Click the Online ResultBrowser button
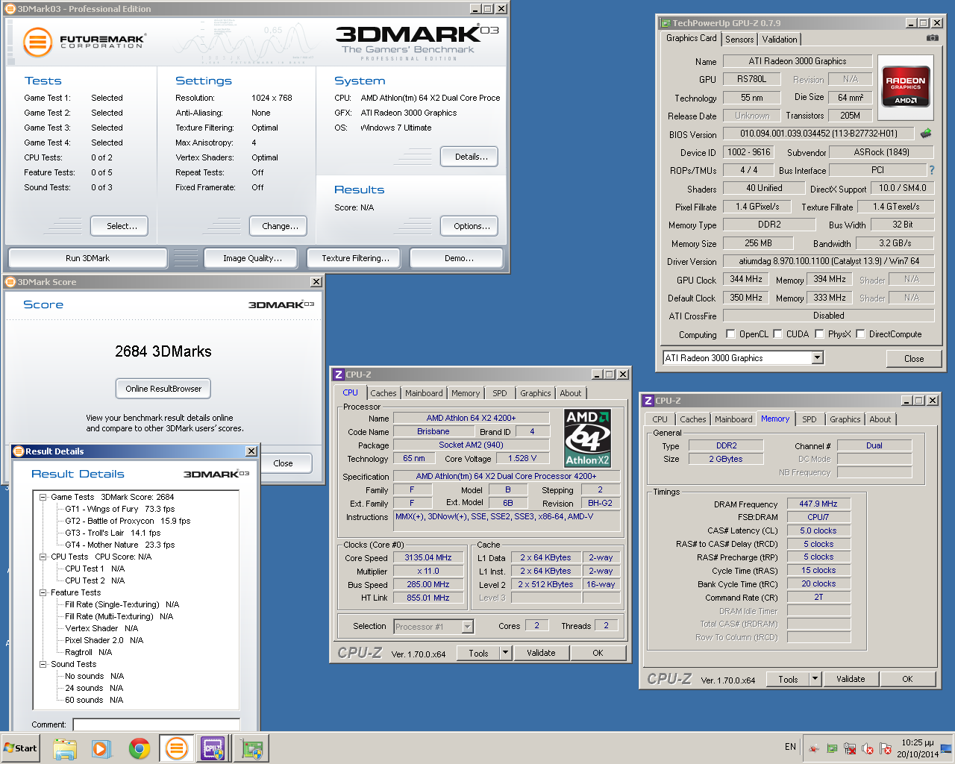The width and height of the screenshot is (955, 764). pos(163,389)
